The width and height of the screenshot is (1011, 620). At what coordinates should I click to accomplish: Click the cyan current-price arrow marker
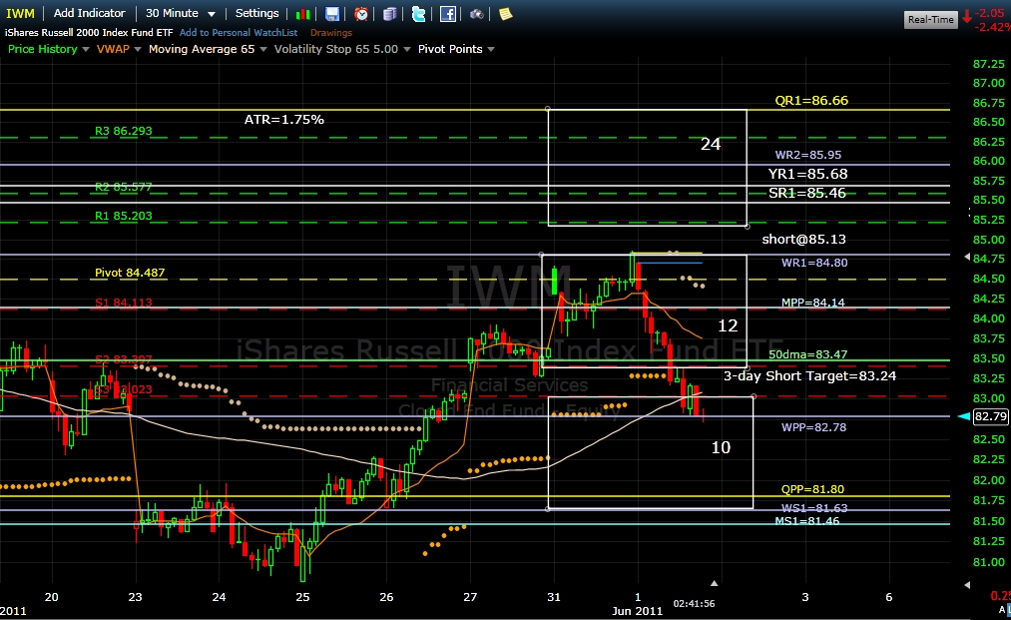(x=964, y=416)
